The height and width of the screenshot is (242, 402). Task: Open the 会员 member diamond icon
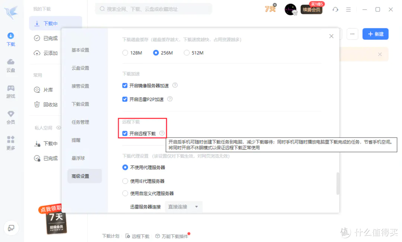point(11,118)
